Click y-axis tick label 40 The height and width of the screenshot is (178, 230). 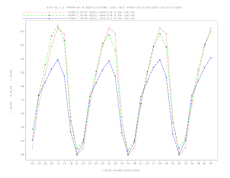22,113
